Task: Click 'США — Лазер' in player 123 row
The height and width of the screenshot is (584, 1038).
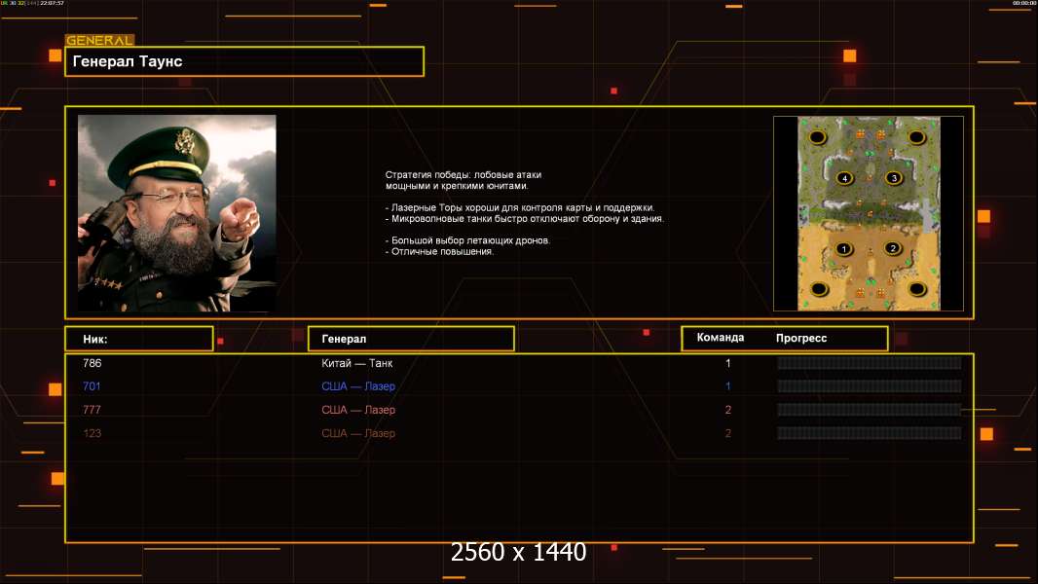Action: pos(358,433)
